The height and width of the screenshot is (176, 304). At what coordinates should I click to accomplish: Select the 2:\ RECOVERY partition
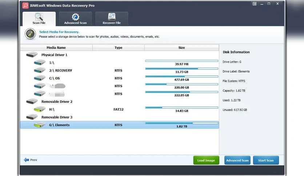click(x=120, y=70)
